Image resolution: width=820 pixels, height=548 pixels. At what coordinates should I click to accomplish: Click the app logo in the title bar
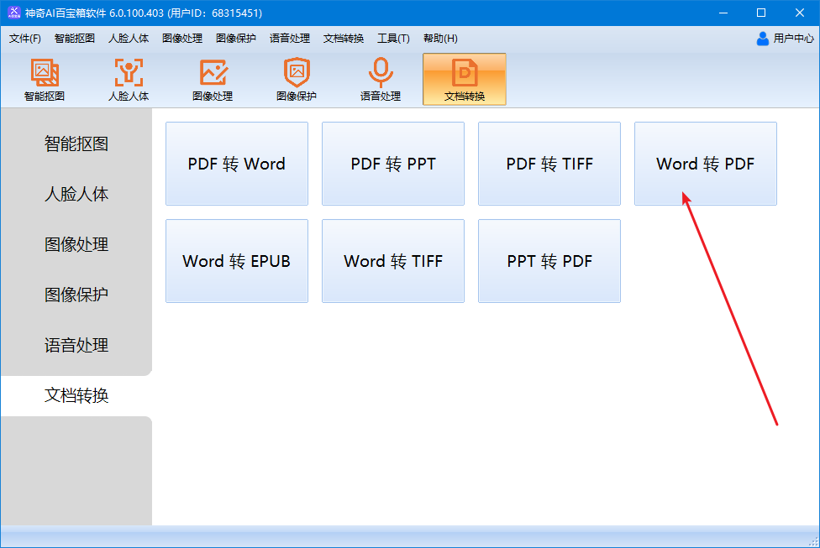pyautogui.click(x=14, y=13)
